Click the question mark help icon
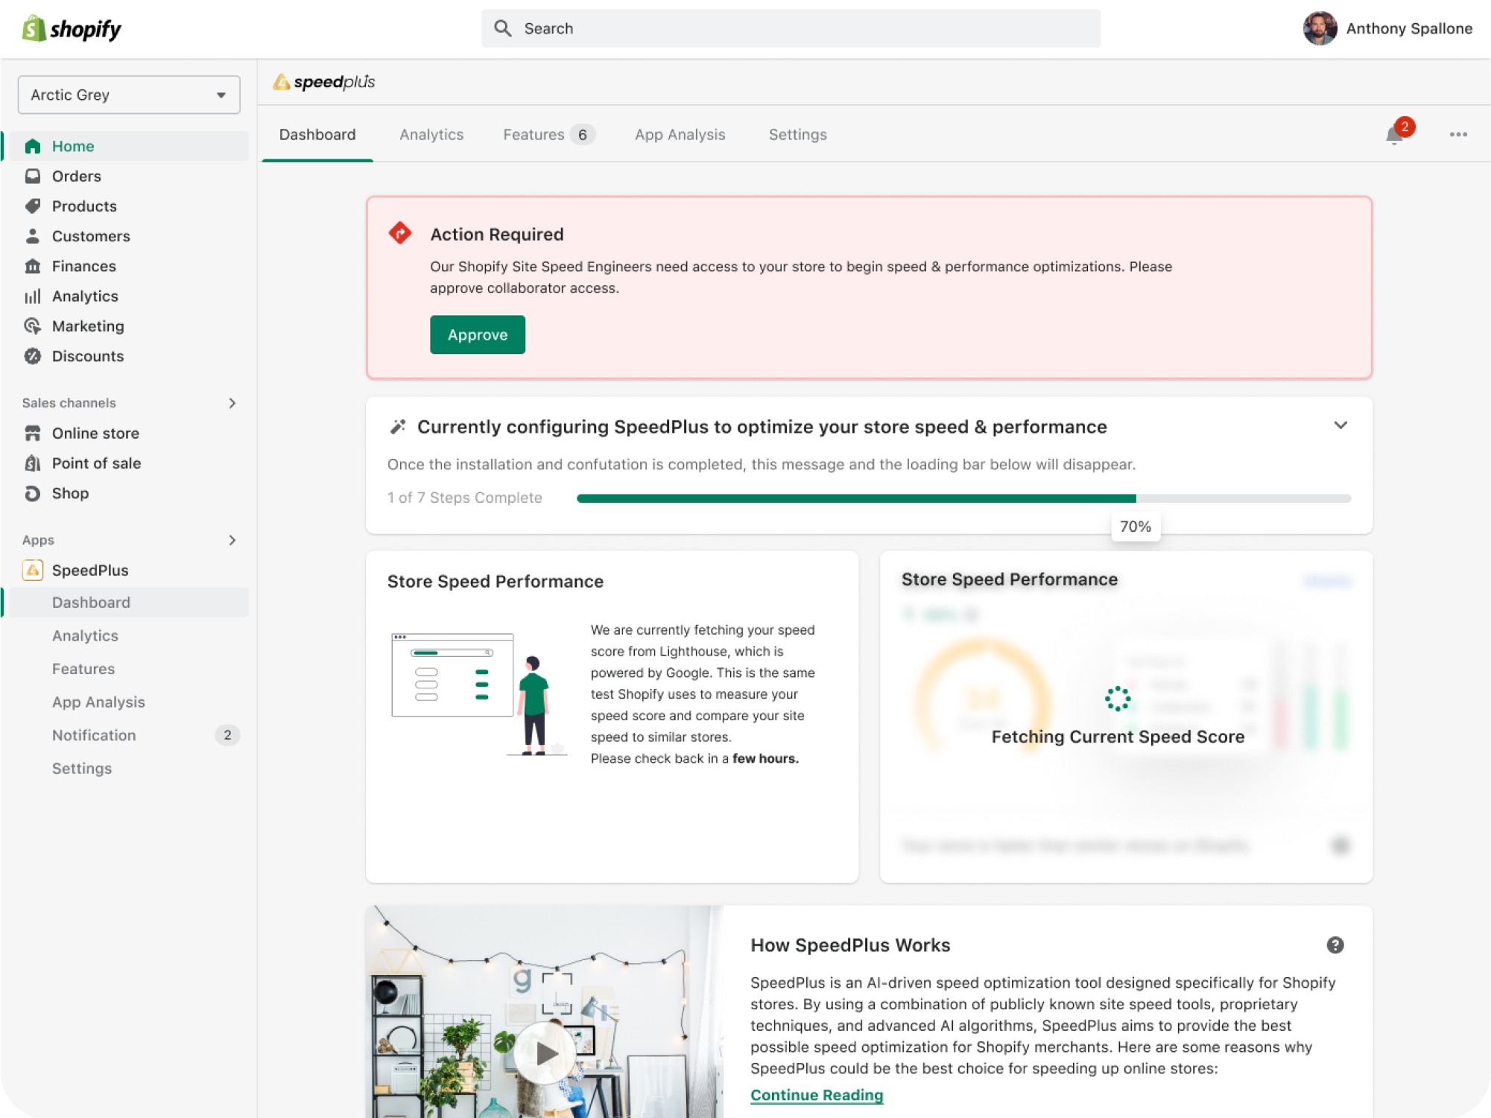This screenshot has height=1118, width=1491. point(1335,944)
